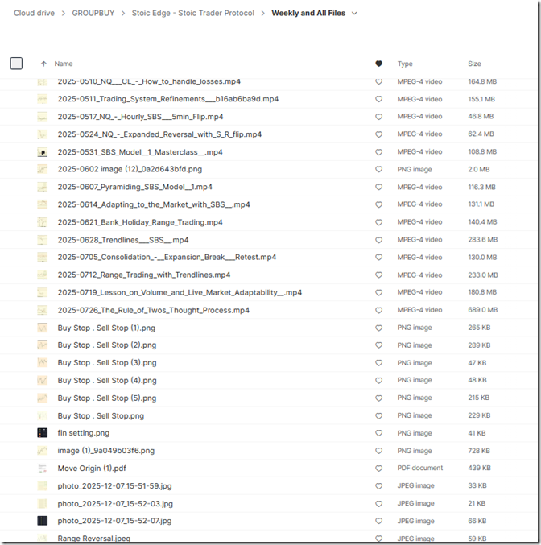541x545 pixels.
Task: Sort files by the Type column
Action: [405, 64]
